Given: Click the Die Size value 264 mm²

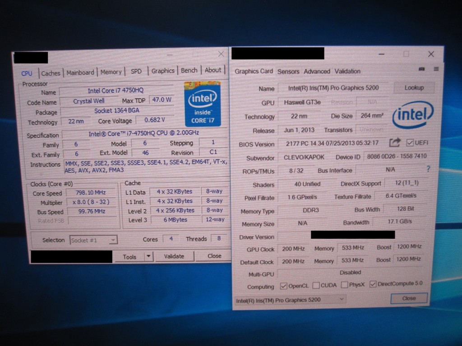Looking at the screenshot, I should 372,116.
